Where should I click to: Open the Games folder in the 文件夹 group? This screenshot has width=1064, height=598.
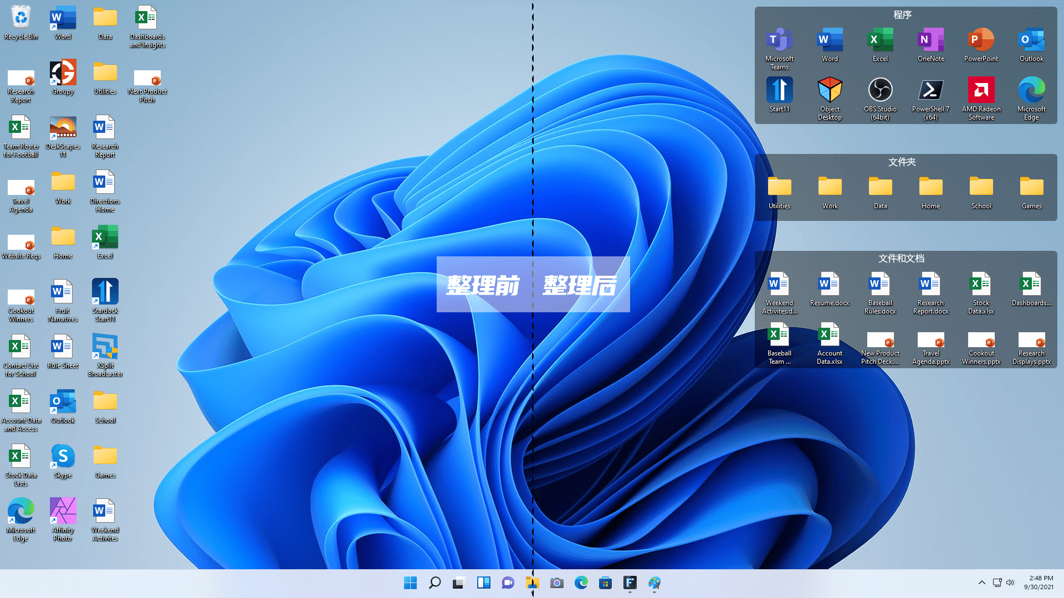click(1031, 187)
